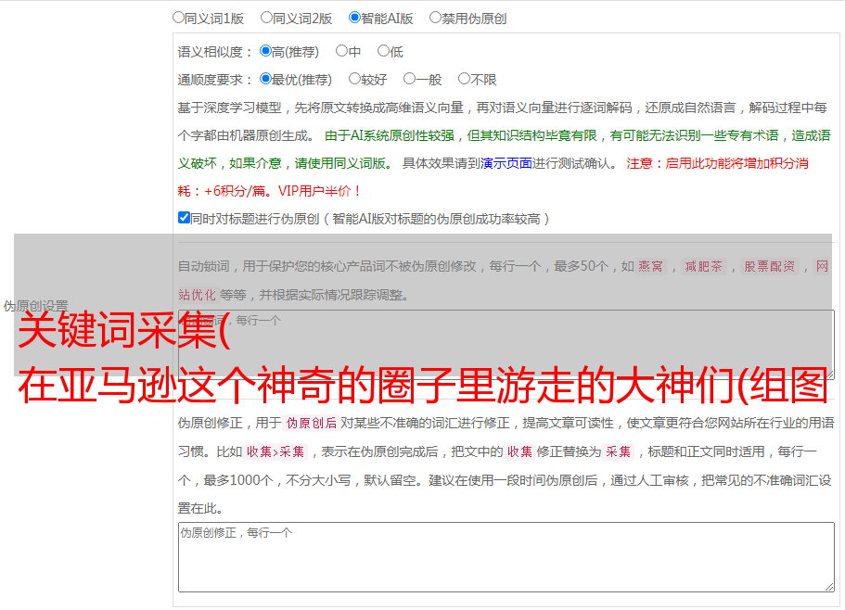Click the 减肥茶 example keyword
Viewport: 845px width, 610px height.
click(x=703, y=266)
